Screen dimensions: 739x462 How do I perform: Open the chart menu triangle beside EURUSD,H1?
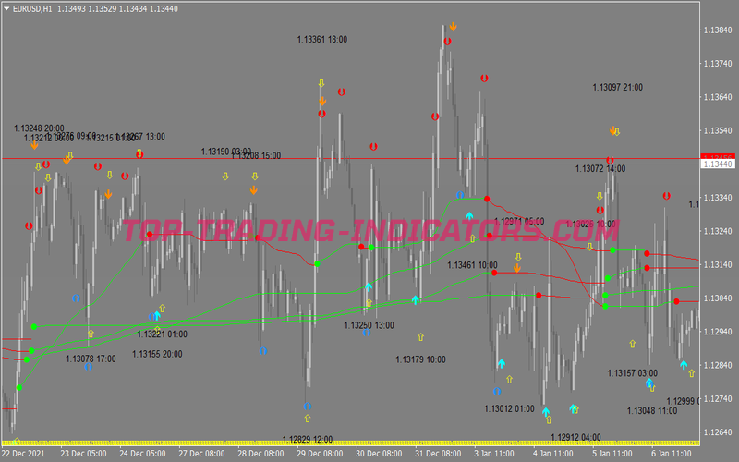coord(6,8)
